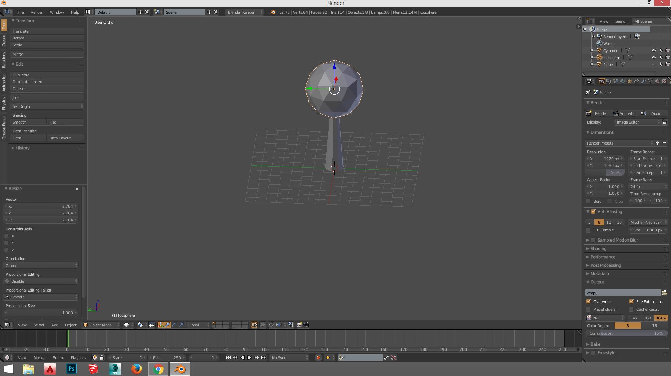This screenshot has height=376, width=671.
Task: Toggle Icosphere visibility eye in outliner
Action: pos(654,57)
